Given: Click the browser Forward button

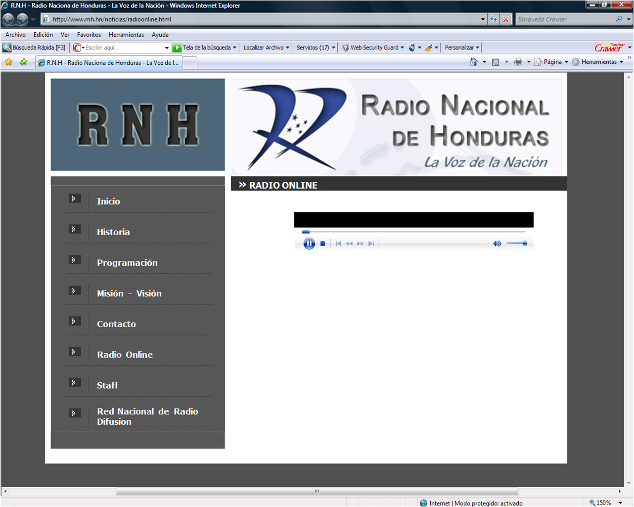Looking at the screenshot, I should coord(22,19).
